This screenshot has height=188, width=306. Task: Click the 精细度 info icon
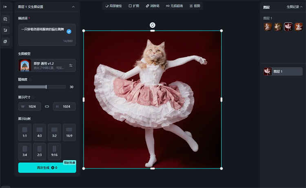(30, 80)
